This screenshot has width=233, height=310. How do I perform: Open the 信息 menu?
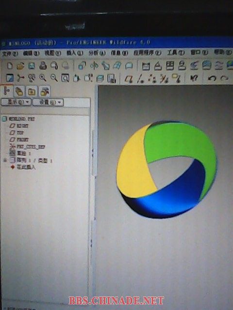(x=119, y=53)
